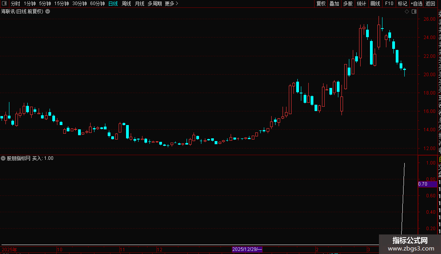Select the 15分钟 period tab

tap(62, 4)
